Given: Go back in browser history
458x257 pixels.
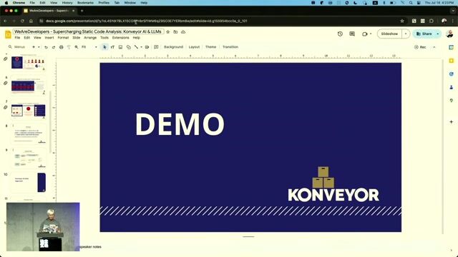Looking at the screenshot, I should pyautogui.click(x=5, y=21).
